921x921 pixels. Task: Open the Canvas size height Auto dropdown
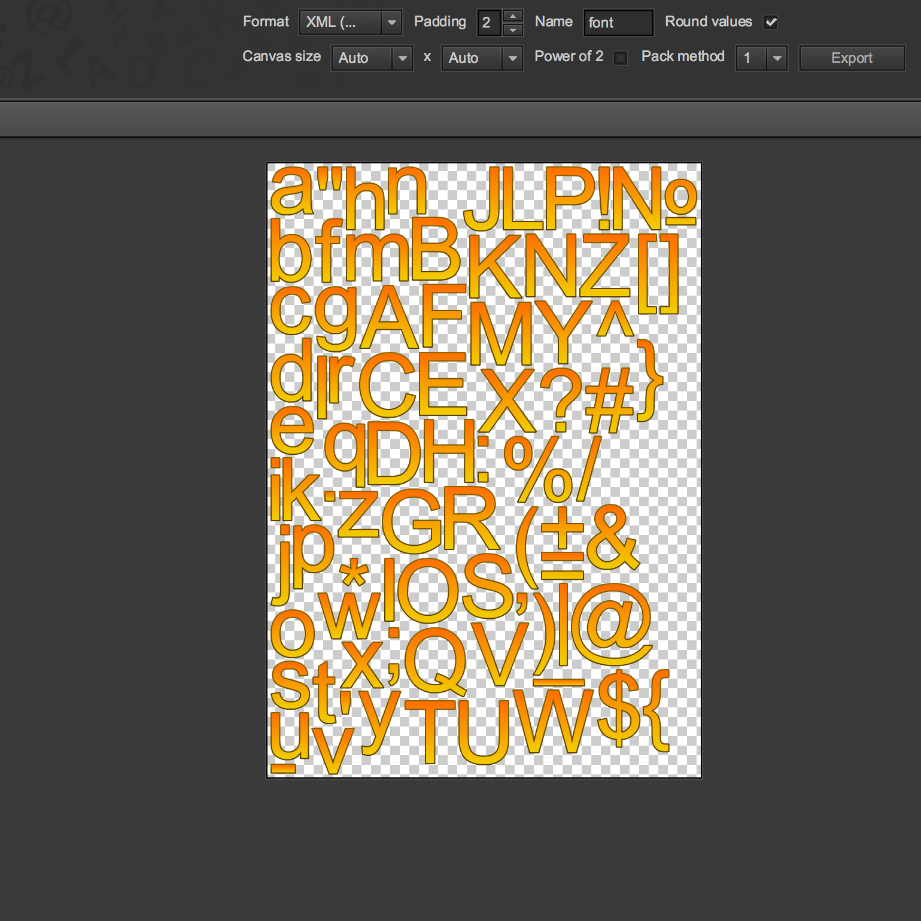coord(482,58)
